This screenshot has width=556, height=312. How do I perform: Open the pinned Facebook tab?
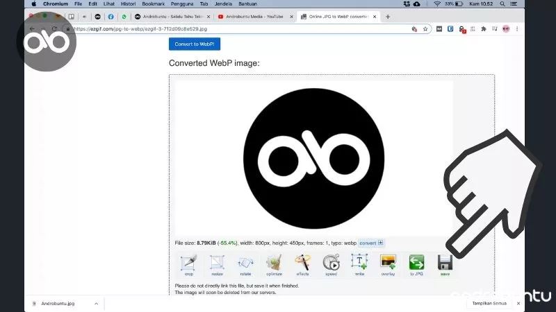point(111,17)
